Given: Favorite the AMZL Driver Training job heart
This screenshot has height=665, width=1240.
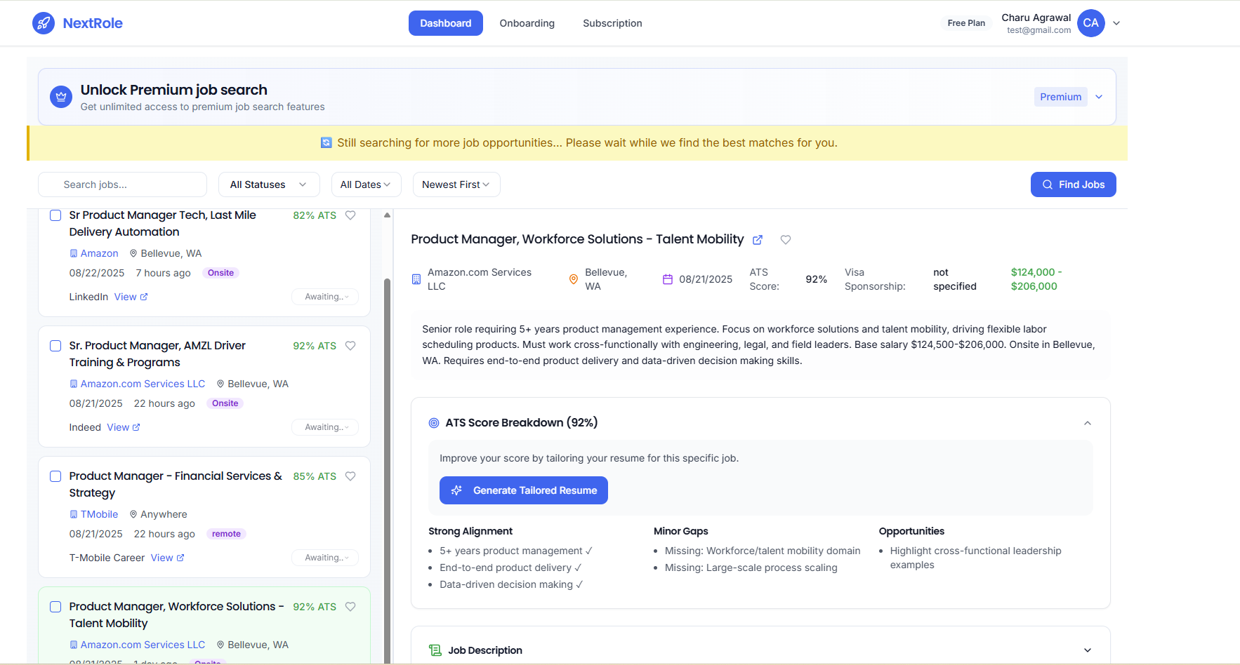Looking at the screenshot, I should pyautogui.click(x=350, y=346).
